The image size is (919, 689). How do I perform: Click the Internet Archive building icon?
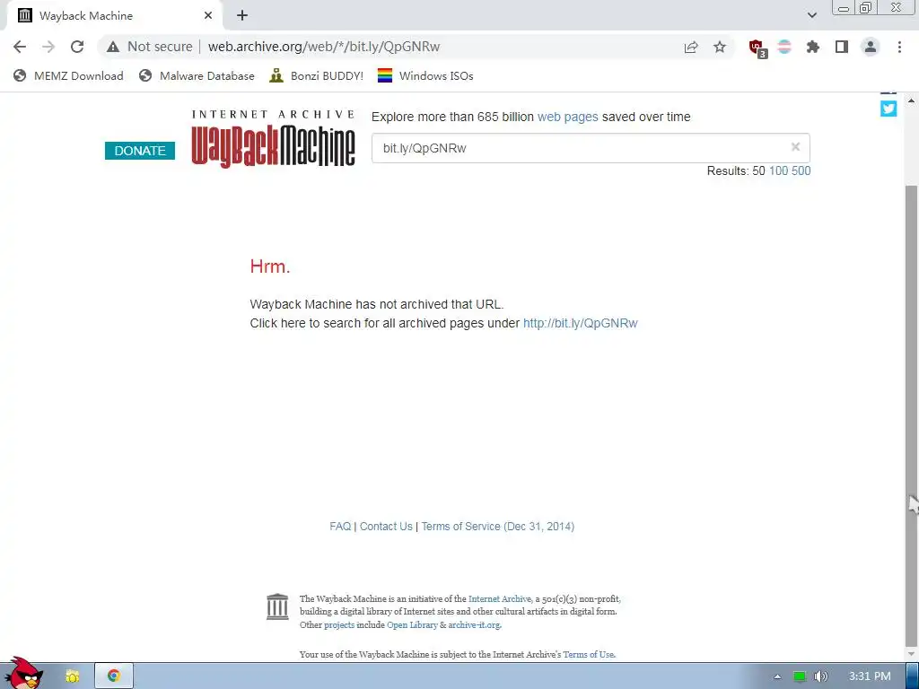click(277, 606)
